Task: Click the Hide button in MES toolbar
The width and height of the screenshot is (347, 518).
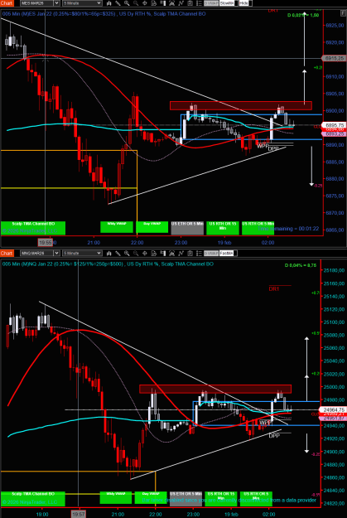Action: (243, 3)
